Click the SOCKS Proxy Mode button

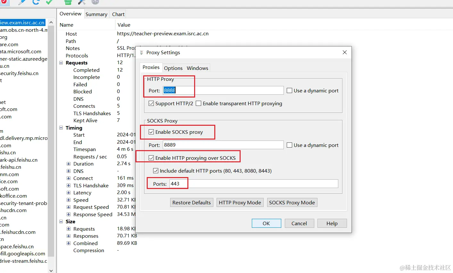pyautogui.click(x=292, y=202)
